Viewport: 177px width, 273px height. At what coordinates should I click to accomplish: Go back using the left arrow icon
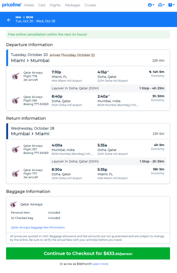(x=9, y=20)
